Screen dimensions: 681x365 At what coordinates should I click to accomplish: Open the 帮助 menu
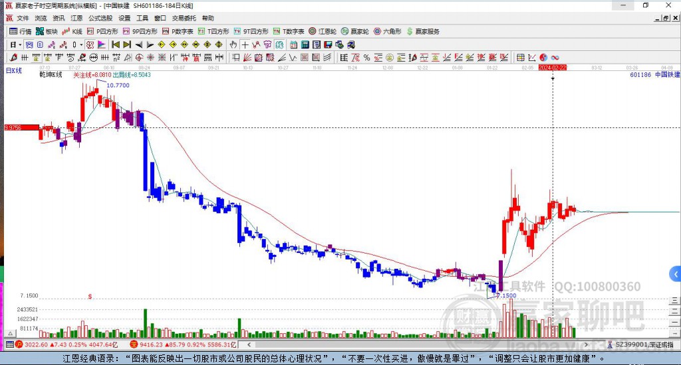pyautogui.click(x=208, y=18)
